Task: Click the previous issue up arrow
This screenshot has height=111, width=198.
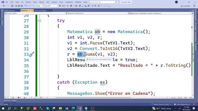Action: pyautogui.click(x=31, y=97)
